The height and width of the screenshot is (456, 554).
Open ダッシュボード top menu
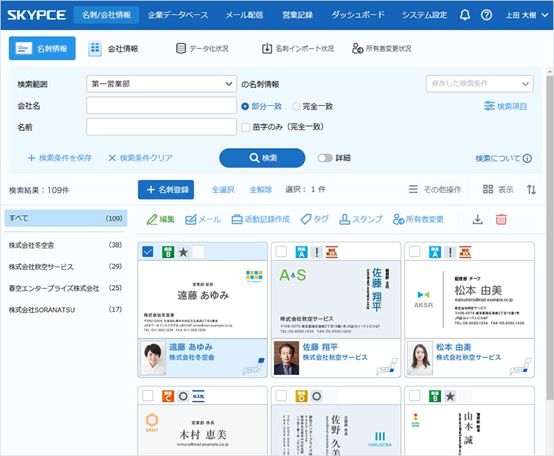click(x=358, y=15)
